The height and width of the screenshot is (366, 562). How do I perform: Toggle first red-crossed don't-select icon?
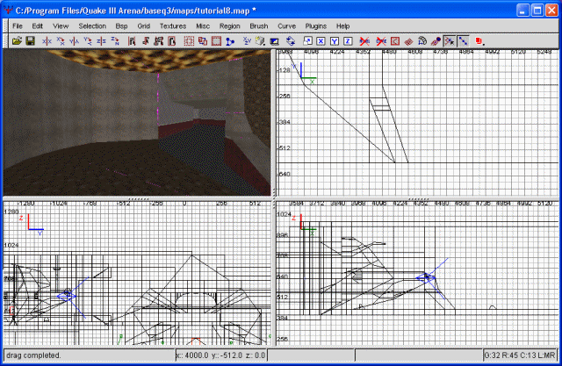click(364, 41)
